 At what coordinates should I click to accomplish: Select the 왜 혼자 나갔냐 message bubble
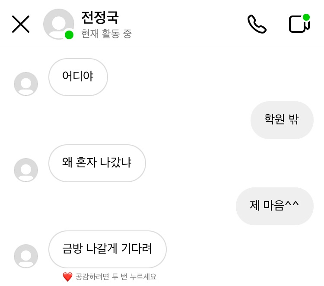[x=97, y=163]
